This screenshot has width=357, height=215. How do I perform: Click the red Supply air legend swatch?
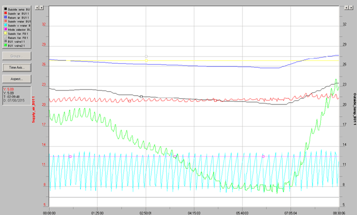[5, 13]
